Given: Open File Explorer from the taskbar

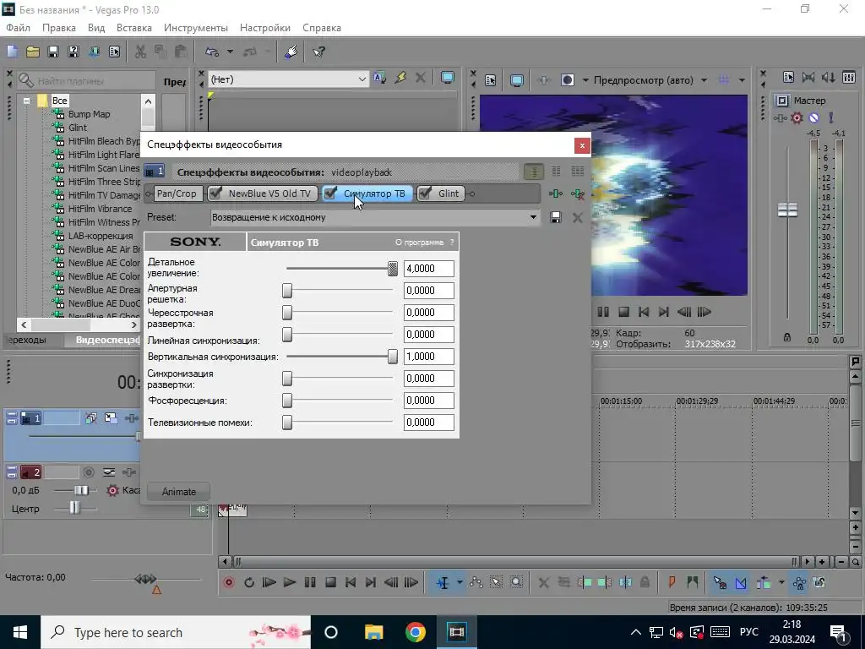Looking at the screenshot, I should coord(373,632).
